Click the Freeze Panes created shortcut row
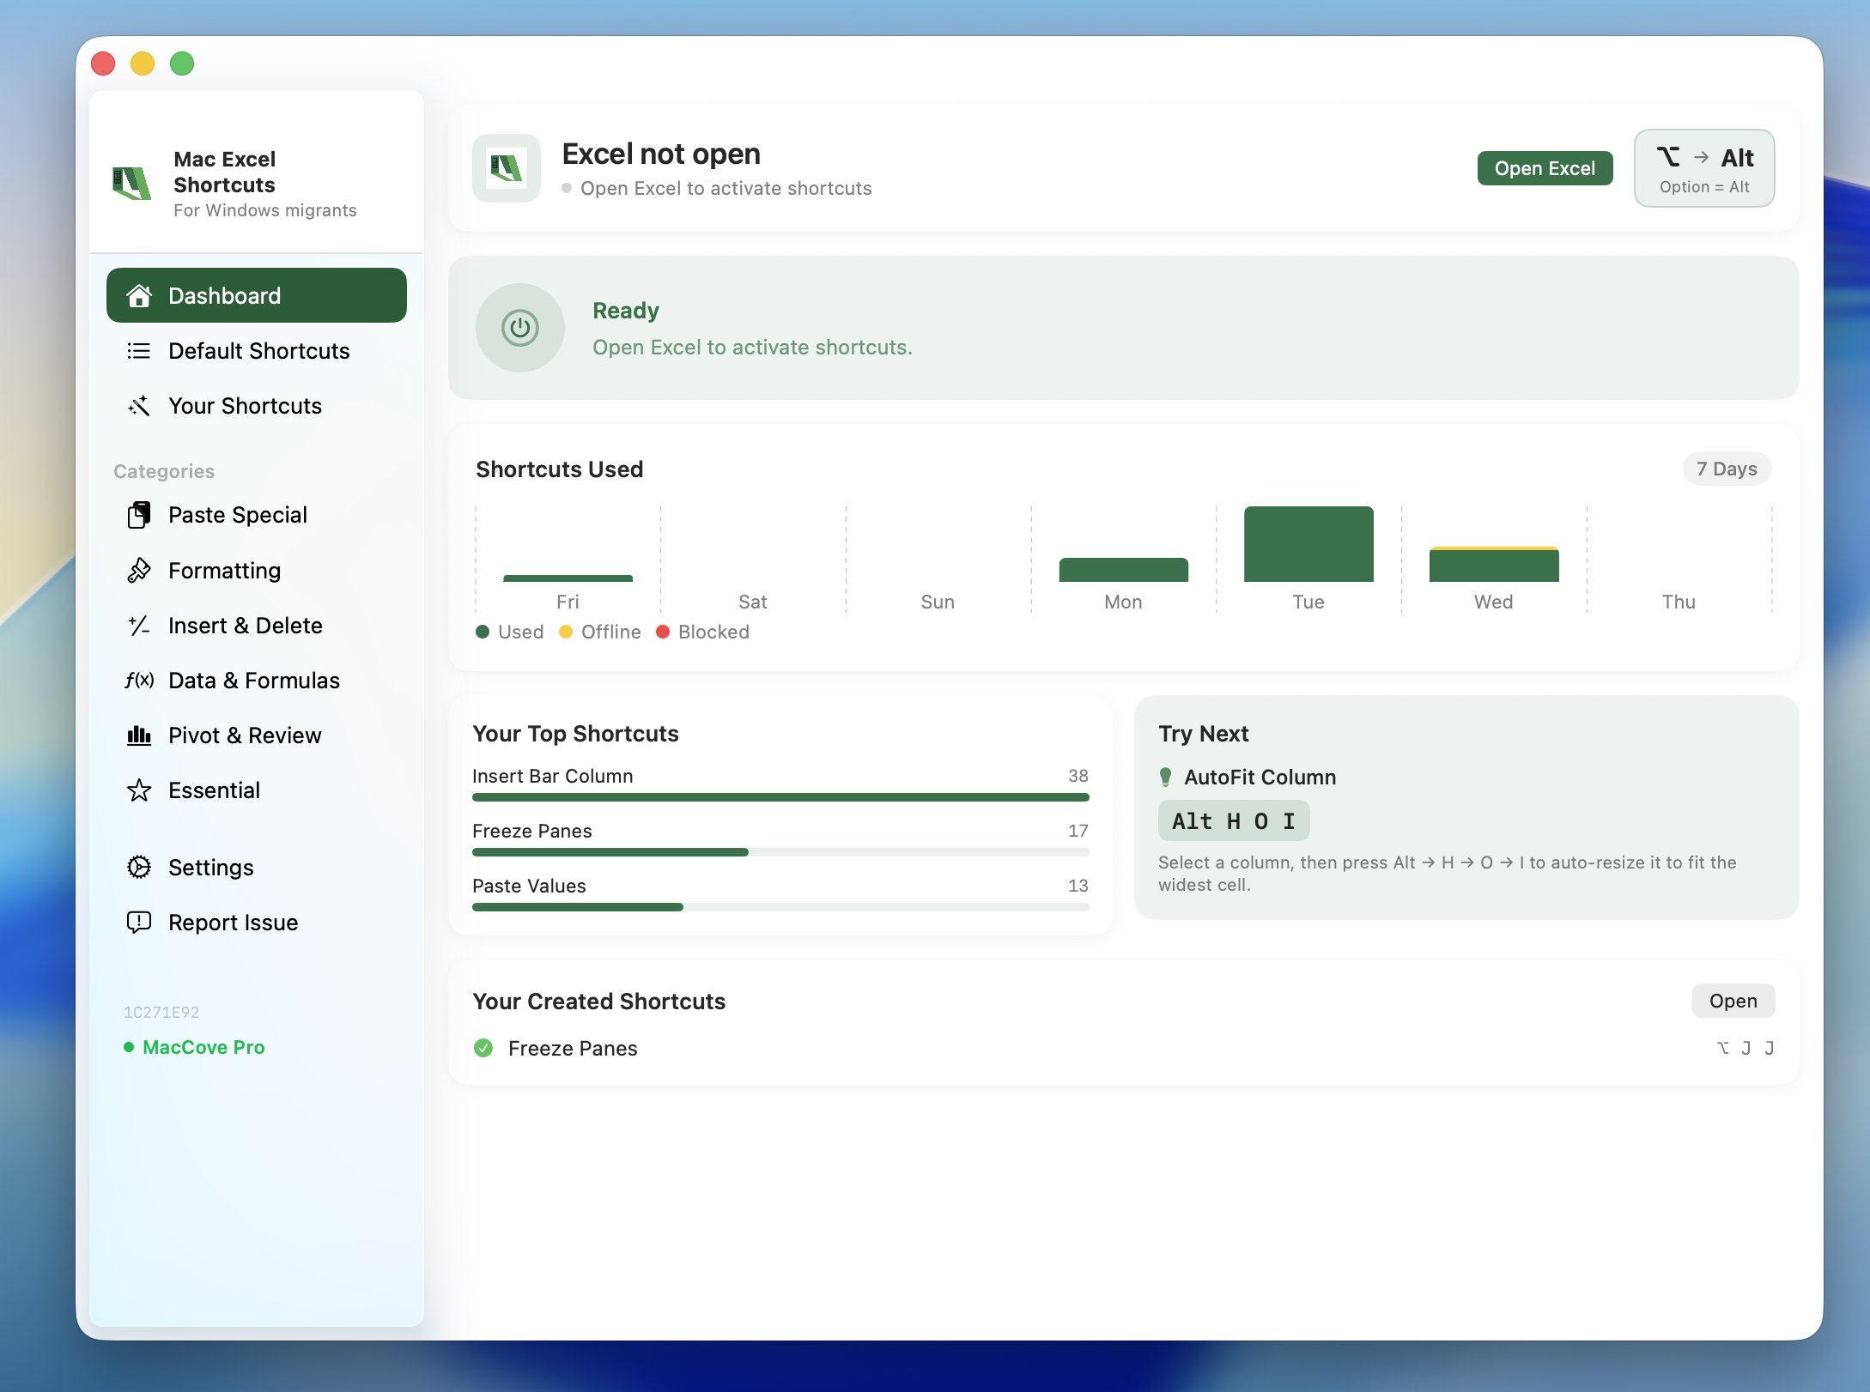Viewport: 1870px width, 1392px height. [1123, 1048]
